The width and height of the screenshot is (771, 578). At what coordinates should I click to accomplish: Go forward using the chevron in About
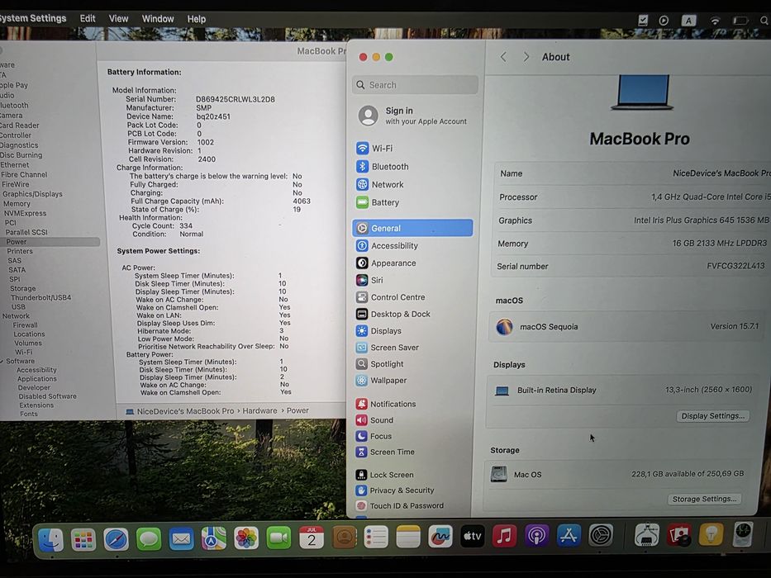[526, 56]
